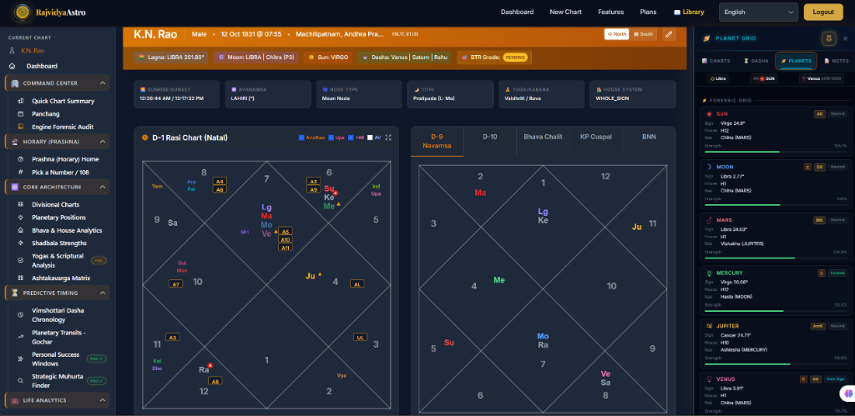Open Panchang from the sidebar
This screenshot has width=855, height=416.
click(47, 113)
